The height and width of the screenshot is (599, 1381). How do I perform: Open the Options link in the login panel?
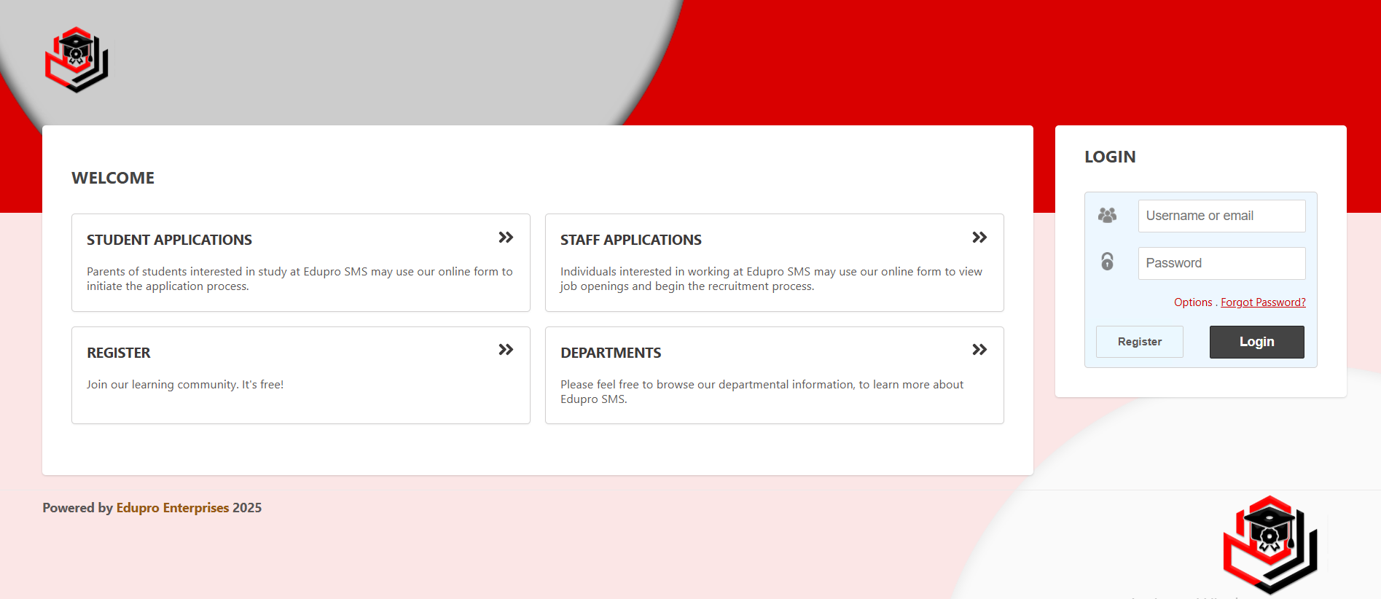point(1192,302)
